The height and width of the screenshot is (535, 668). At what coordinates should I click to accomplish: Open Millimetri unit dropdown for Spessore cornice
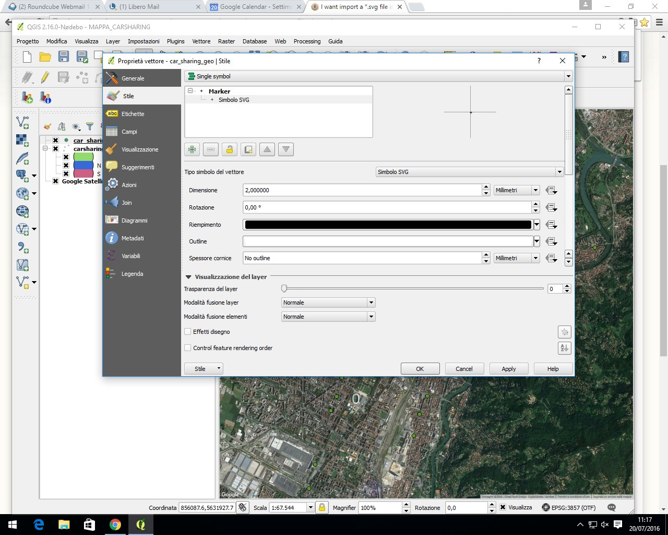(517, 258)
